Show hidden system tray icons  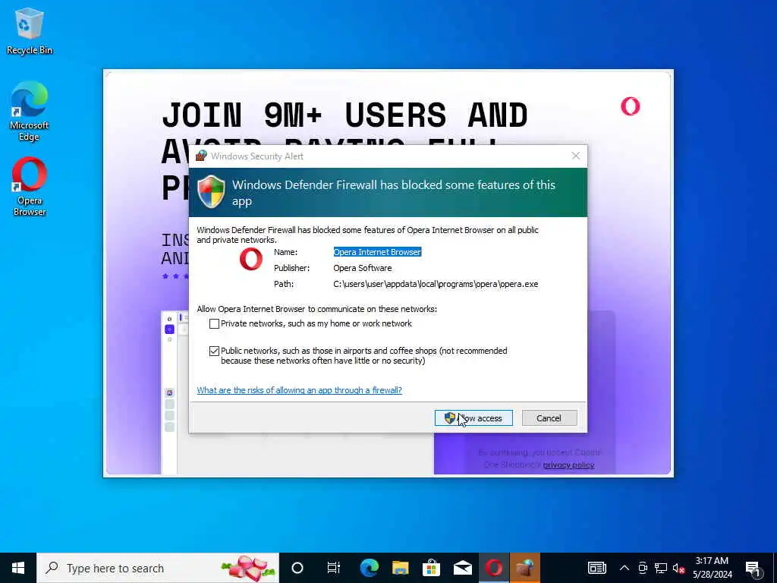tap(624, 568)
